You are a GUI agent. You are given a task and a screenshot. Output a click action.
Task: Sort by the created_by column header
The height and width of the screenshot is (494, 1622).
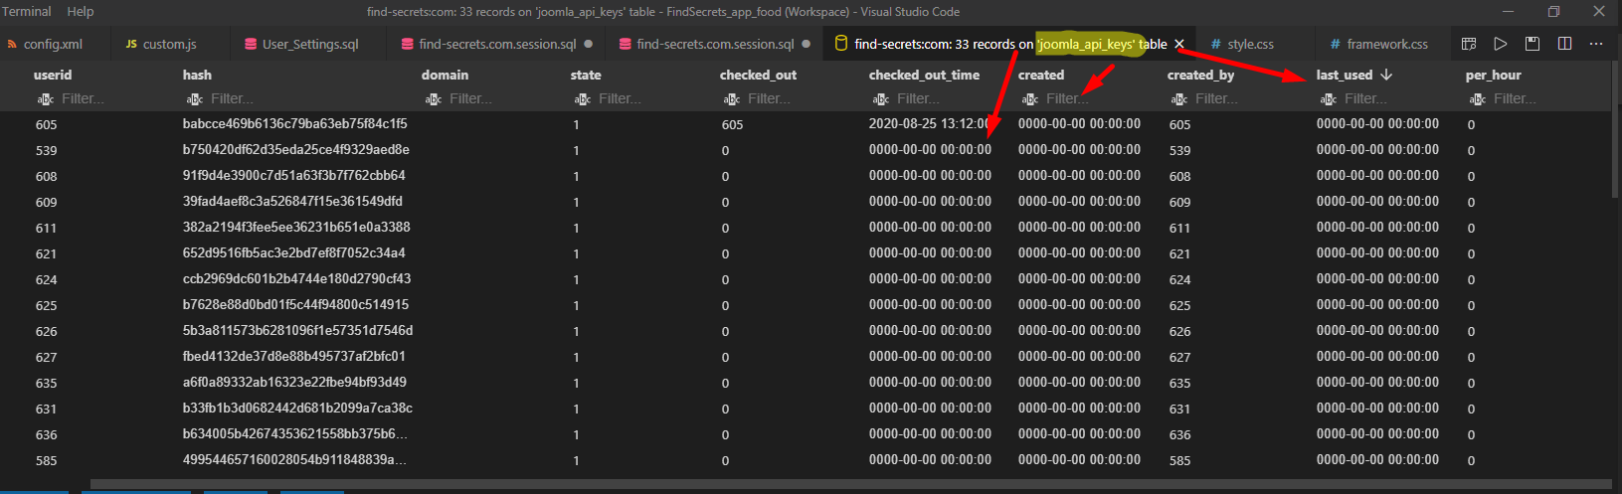click(x=1200, y=75)
